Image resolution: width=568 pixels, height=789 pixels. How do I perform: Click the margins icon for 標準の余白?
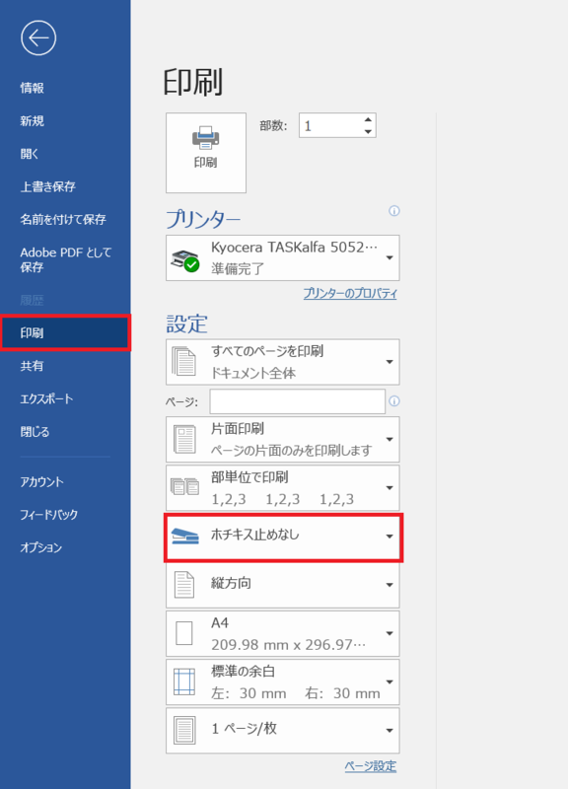pyautogui.click(x=184, y=681)
